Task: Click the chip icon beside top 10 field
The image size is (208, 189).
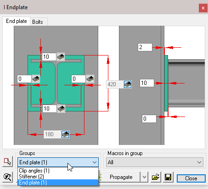Action: [61, 57]
